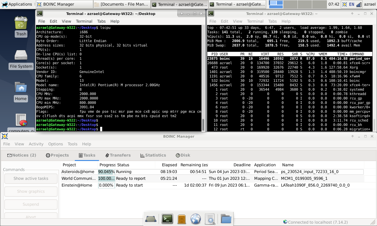Open the Trash desktop icon
This screenshot has width=377, height=226.
click(21, 26)
